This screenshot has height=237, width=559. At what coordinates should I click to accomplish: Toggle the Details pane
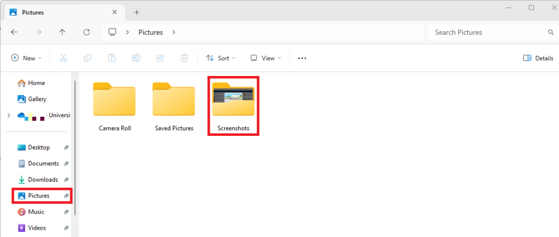tap(538, 58)
